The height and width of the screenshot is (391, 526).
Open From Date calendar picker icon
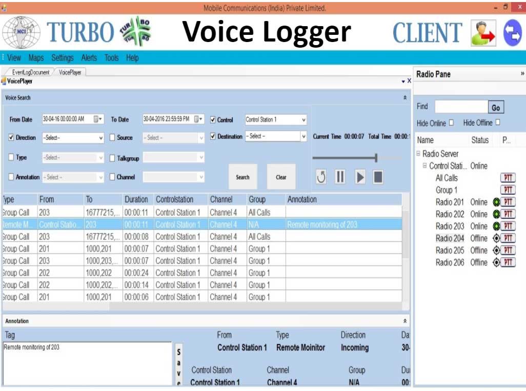(97, 119)
